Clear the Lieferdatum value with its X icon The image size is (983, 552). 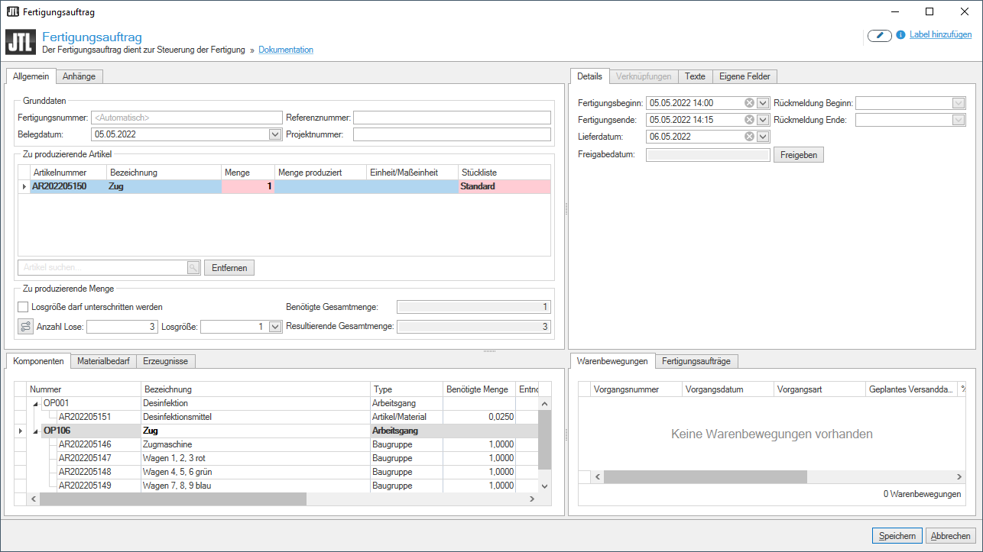(x=749, y=137)
